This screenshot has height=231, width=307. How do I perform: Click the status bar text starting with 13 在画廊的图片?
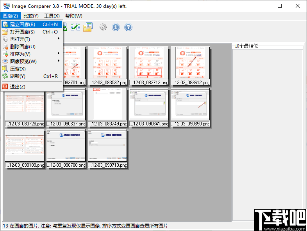86,226
